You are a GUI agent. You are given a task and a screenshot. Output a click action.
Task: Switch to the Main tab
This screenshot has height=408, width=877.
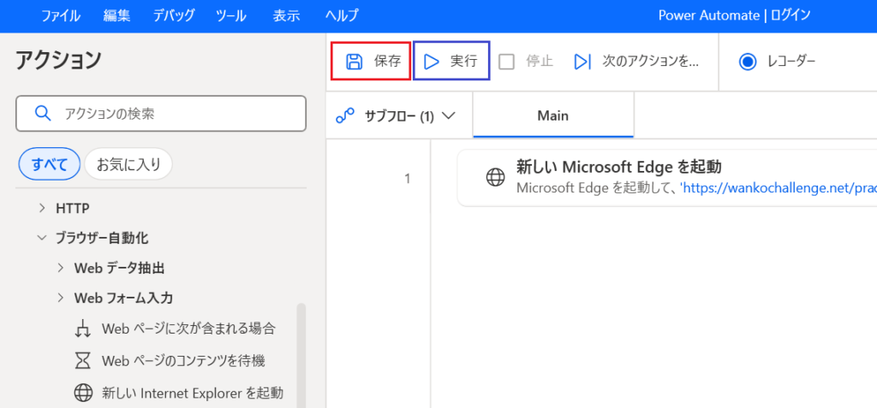[x=553, y=115]
